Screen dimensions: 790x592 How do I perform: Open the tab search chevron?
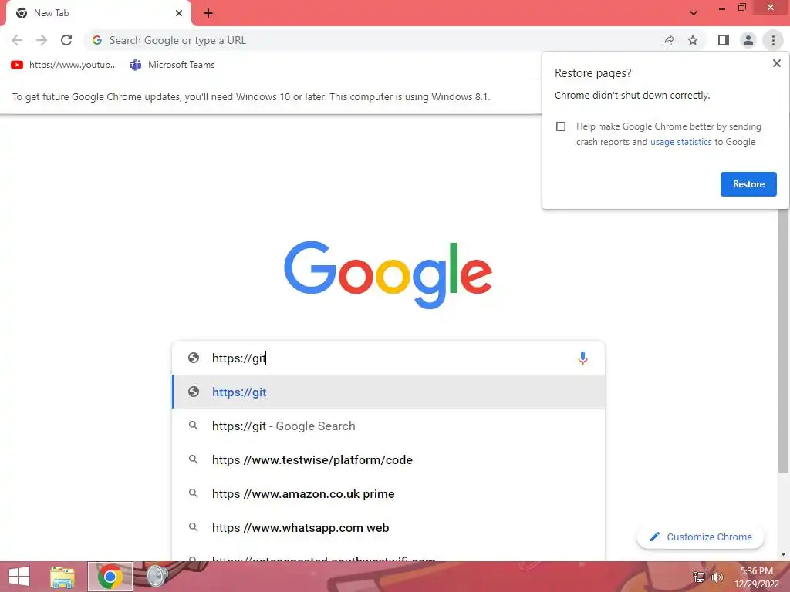(x=694, y=13)
